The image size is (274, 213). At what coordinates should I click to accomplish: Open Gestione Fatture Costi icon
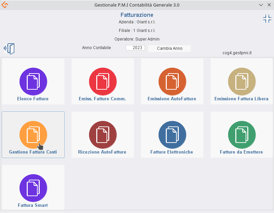point(33,135)
